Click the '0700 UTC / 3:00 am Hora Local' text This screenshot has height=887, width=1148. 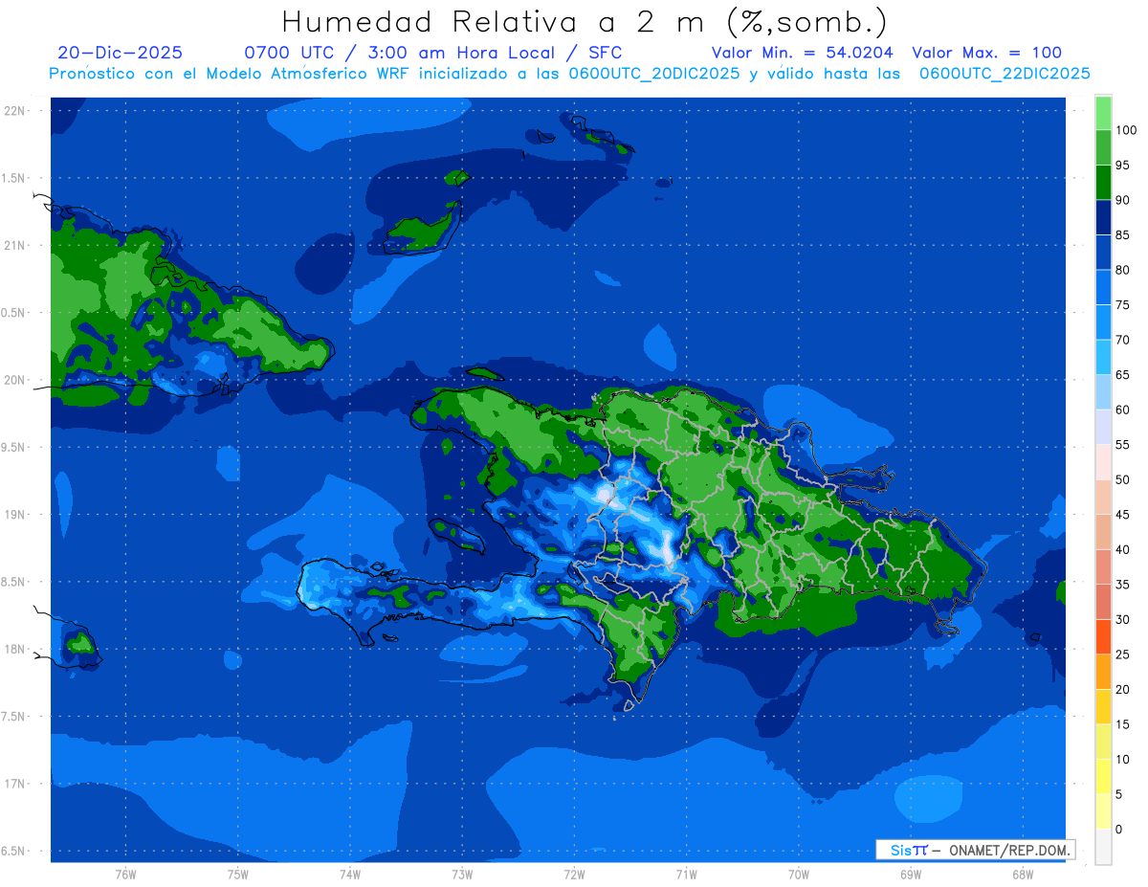pyautogui.click(x=400, y=53)
